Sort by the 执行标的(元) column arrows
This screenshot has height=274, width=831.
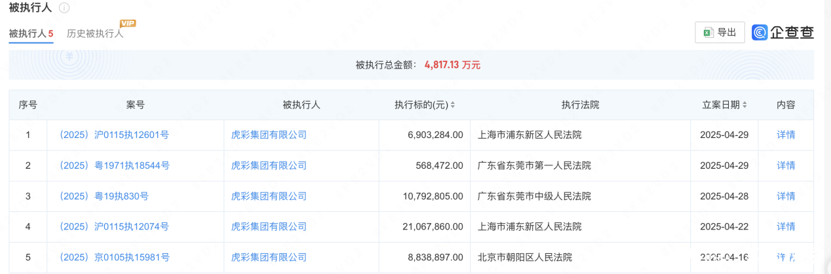point(452,105)
